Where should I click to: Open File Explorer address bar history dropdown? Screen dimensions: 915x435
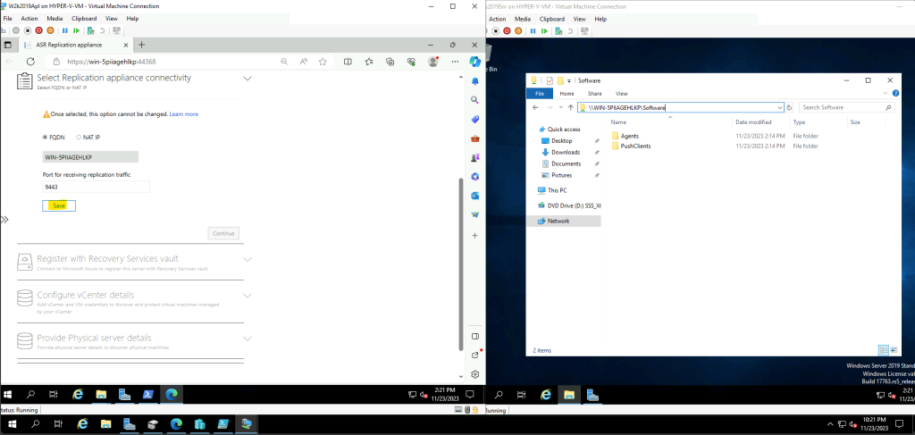coord(780,107)
